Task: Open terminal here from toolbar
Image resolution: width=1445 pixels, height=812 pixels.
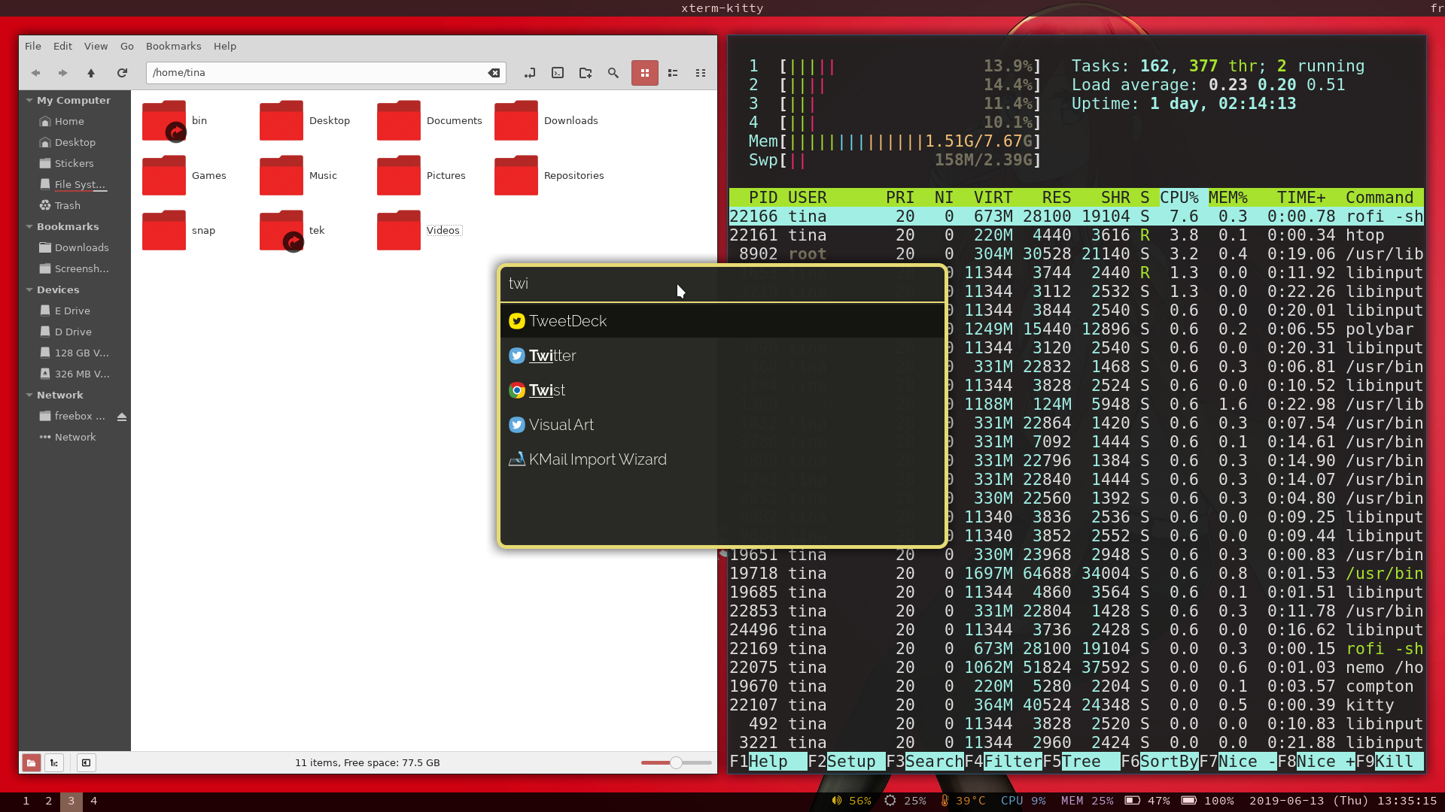Action: coord(558,73)
